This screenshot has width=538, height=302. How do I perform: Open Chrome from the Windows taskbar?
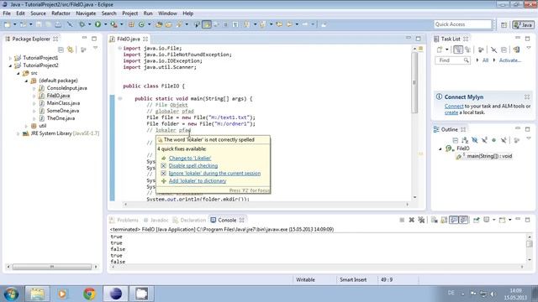pos(89,294)
